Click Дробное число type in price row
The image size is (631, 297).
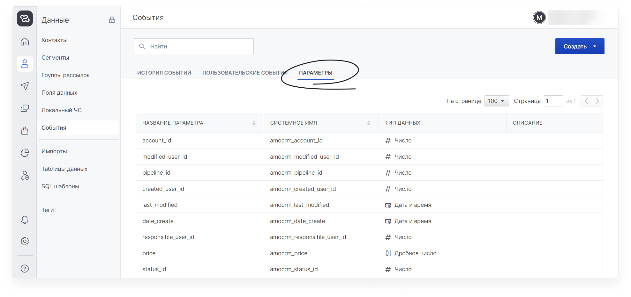pos(415,253)
